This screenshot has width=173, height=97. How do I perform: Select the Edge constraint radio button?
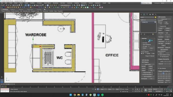(x=164, y=22)
